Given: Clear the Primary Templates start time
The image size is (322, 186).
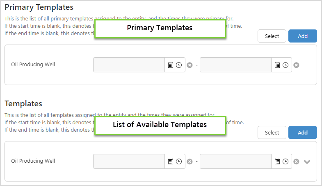Looking at the screenshot, I should click(190, 65).
